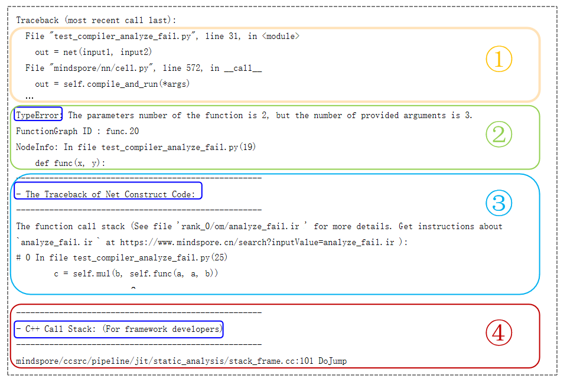Click the ellipsis below compile_and_run line
Viewport: 567px width, 388px height.
(30, 97)
